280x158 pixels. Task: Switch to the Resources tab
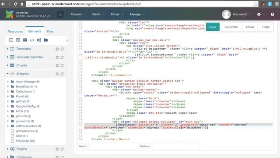point(15,31)
